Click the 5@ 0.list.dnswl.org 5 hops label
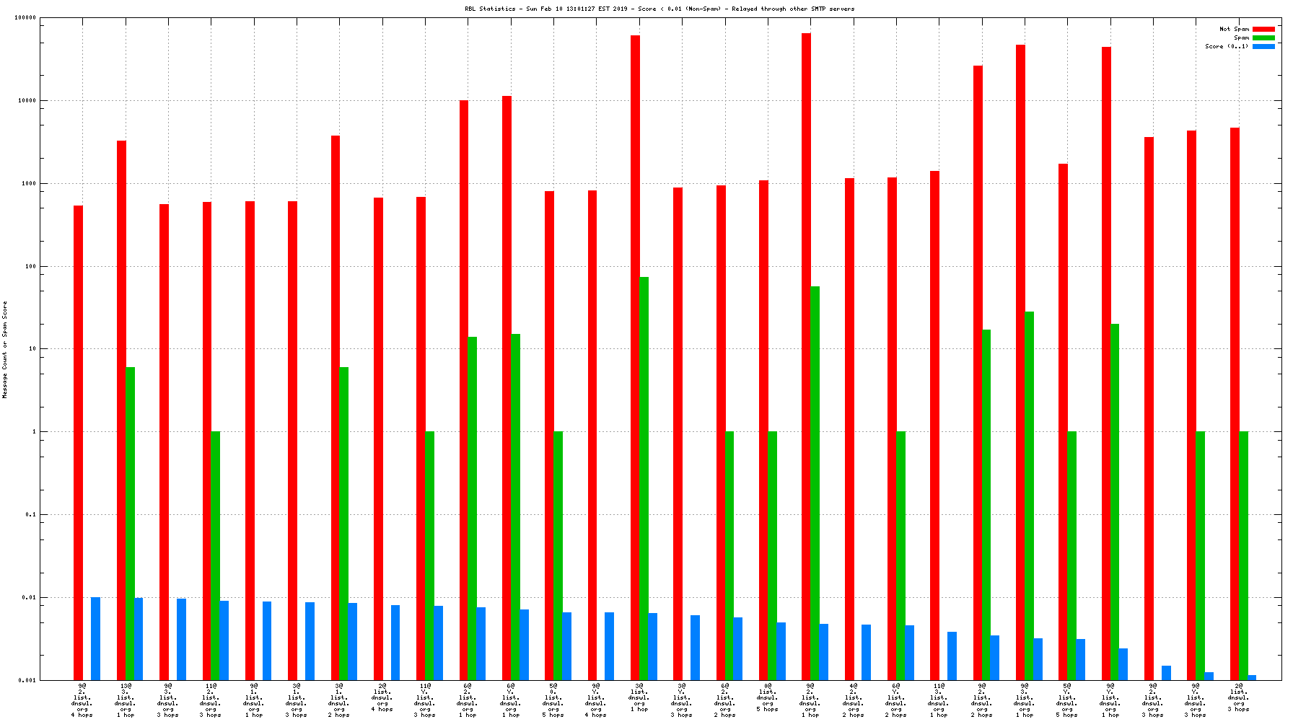 pos(553,700)
